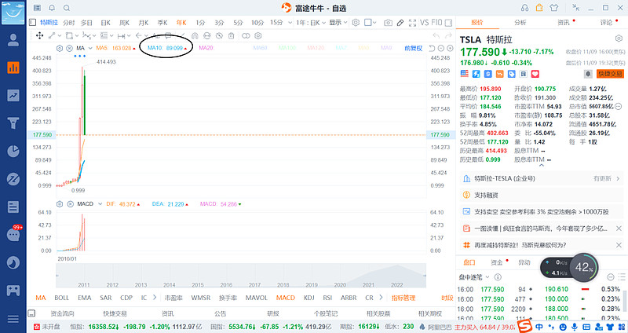The height and width of the screenshot is (333, 628).
Task: Click the delete drawings trash icon
Action: coord(231,35)
